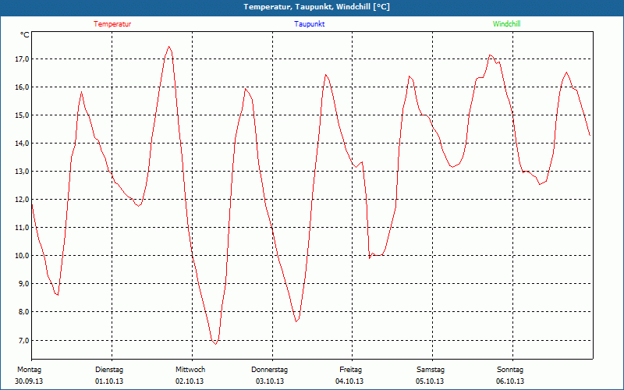Image resolution: width=624 pixels, height=390 pixels.
Task: Click the '14,0' y-axis value
Action: 23,144
